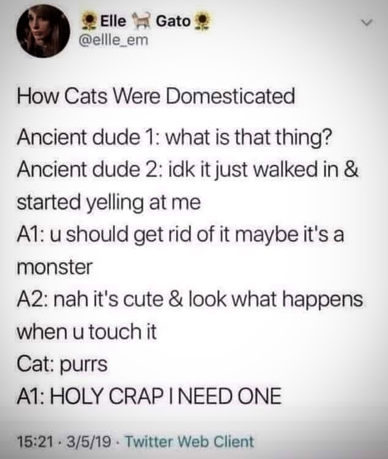Click the sunflower emoji before Elle
Viewport: 388px width, 459px height.
point(89,22)
